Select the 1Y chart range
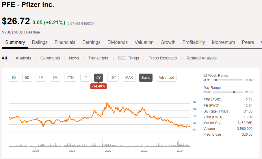Image resolution: width=262 pixels, height=159 pixels. 85,78
